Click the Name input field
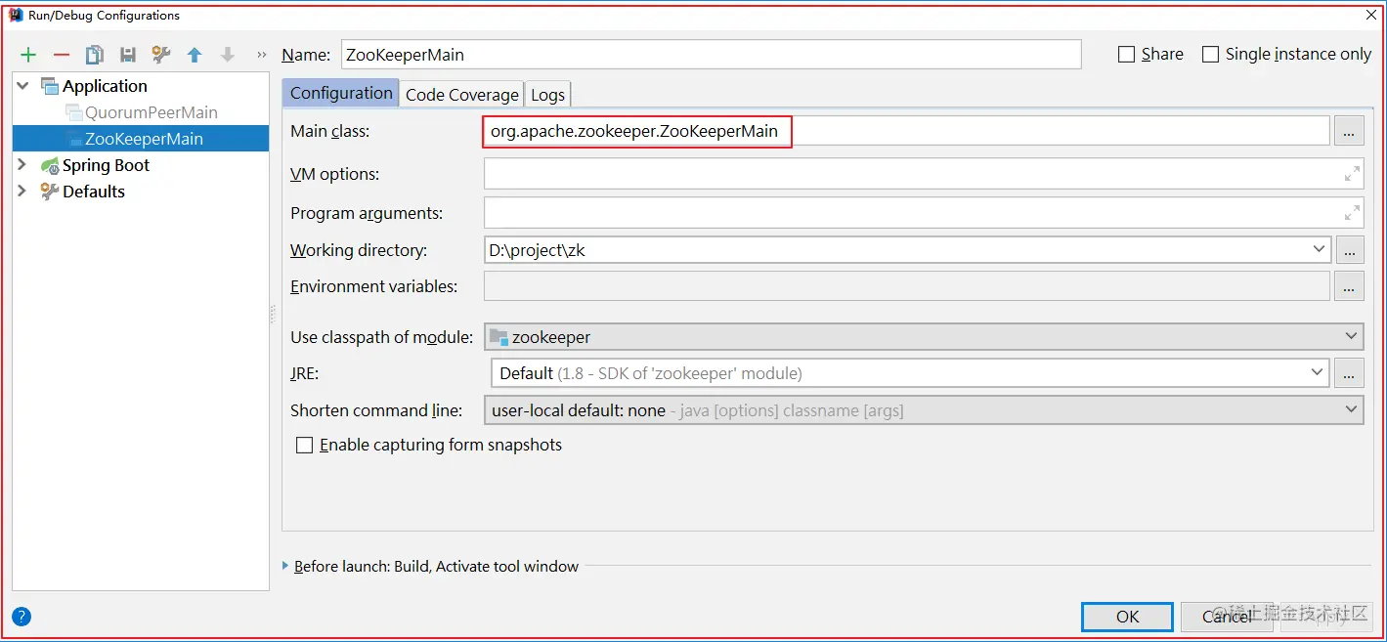The image size is (1387, 642). click(711, 55)
